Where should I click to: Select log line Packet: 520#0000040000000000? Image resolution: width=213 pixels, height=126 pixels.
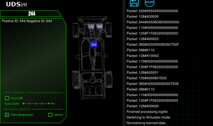(x=152, y=11)
